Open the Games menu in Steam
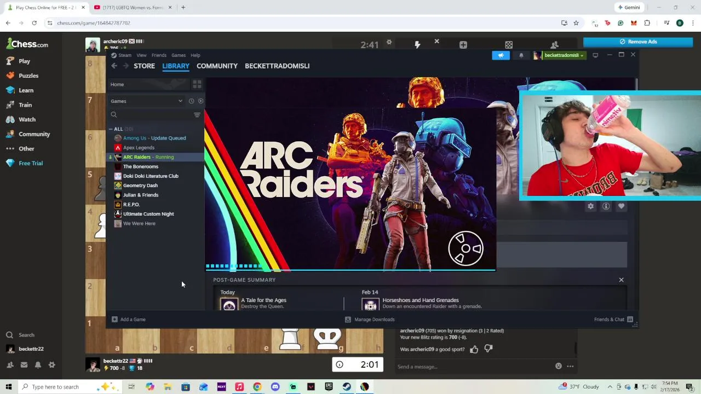 coord(179,55)
